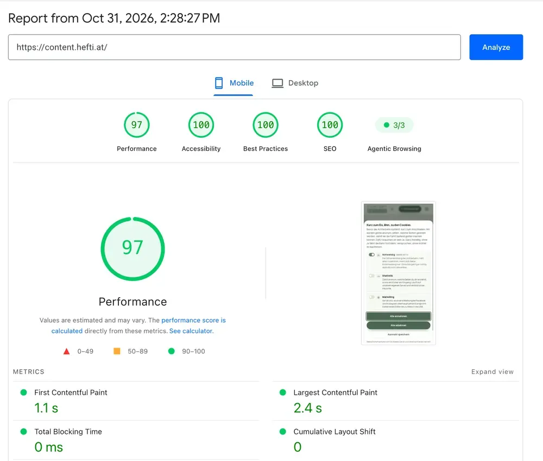Focus the URL input field
Screen dimensions: 543x461
tap(235, 47)
